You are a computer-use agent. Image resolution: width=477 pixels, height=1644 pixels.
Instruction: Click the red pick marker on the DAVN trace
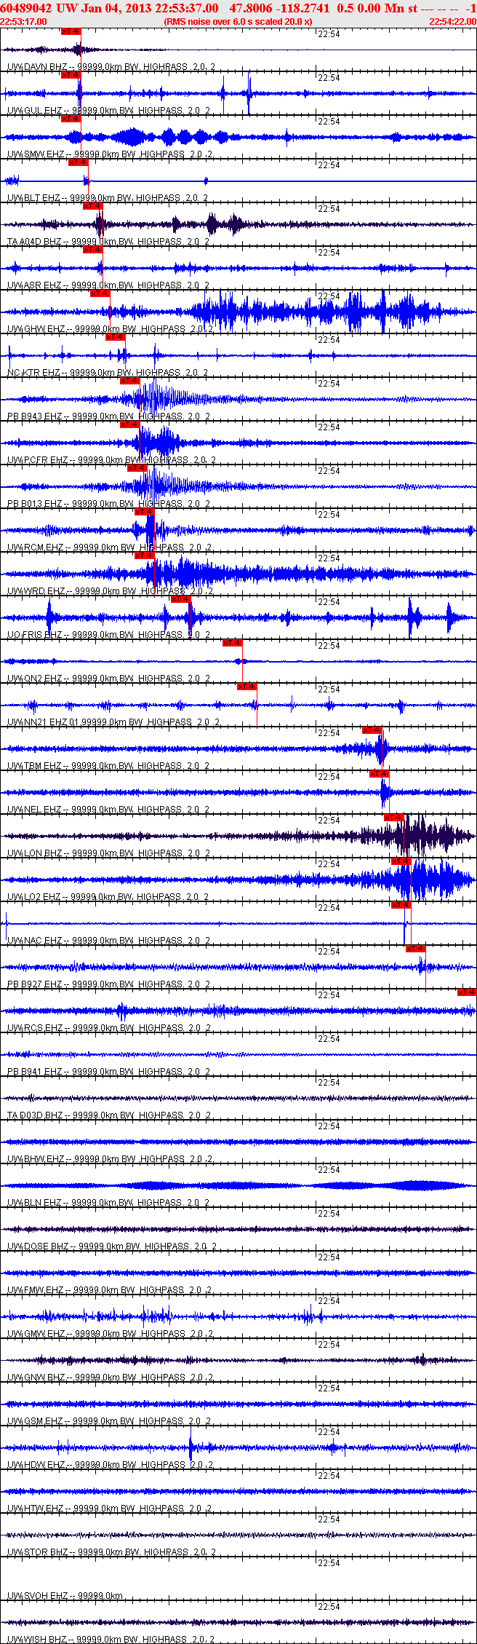pos(71,31)
